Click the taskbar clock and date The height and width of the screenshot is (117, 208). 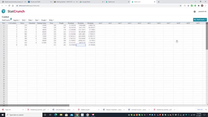[199, 115]
